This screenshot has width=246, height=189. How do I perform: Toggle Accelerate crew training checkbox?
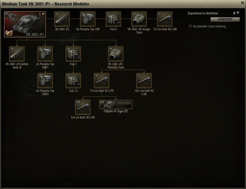[190, 26]
